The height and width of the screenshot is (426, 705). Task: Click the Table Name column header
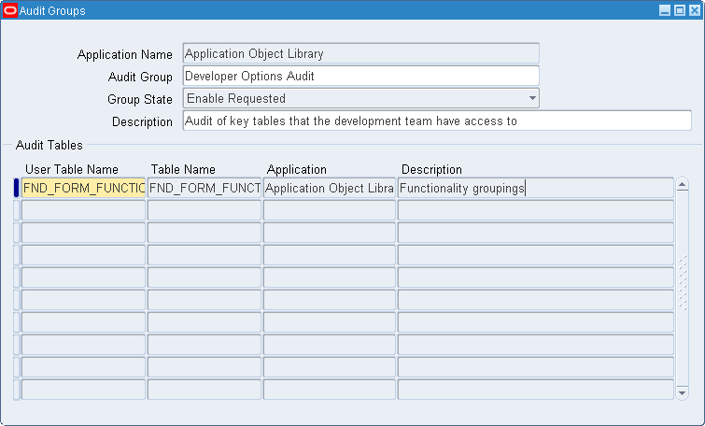coord(183,170)
